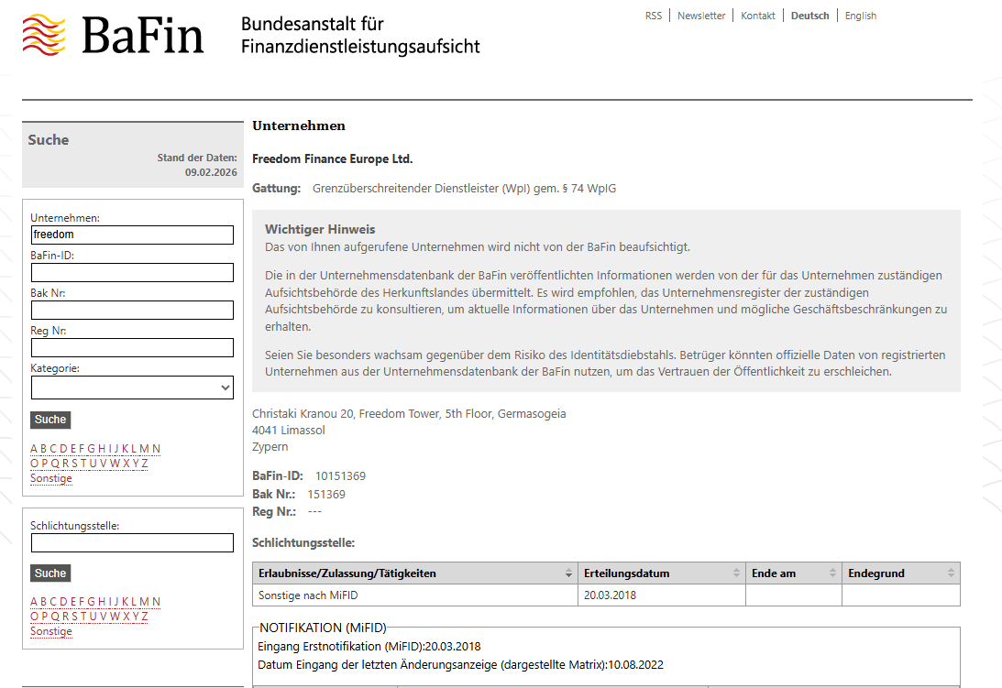Image resolution: width=1002 pixels, height=688 pixels.
Task: Open the Kontakt page
Action: (758, 16)
